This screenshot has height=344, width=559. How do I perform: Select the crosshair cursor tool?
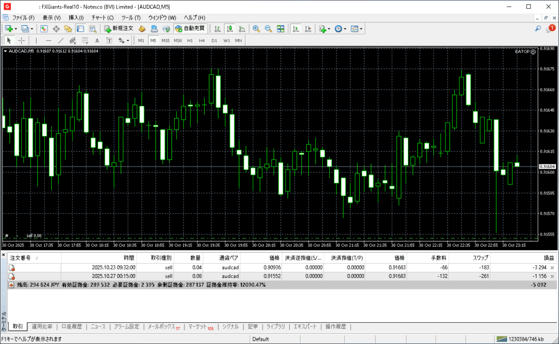[21, 40]
